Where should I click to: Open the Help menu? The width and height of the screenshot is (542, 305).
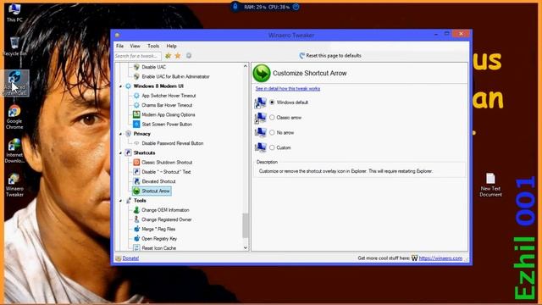(171, 46)
